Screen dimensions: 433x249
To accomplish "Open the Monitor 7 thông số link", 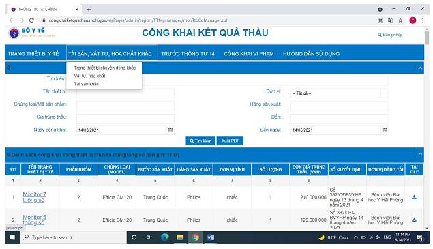I will (34, 197).
